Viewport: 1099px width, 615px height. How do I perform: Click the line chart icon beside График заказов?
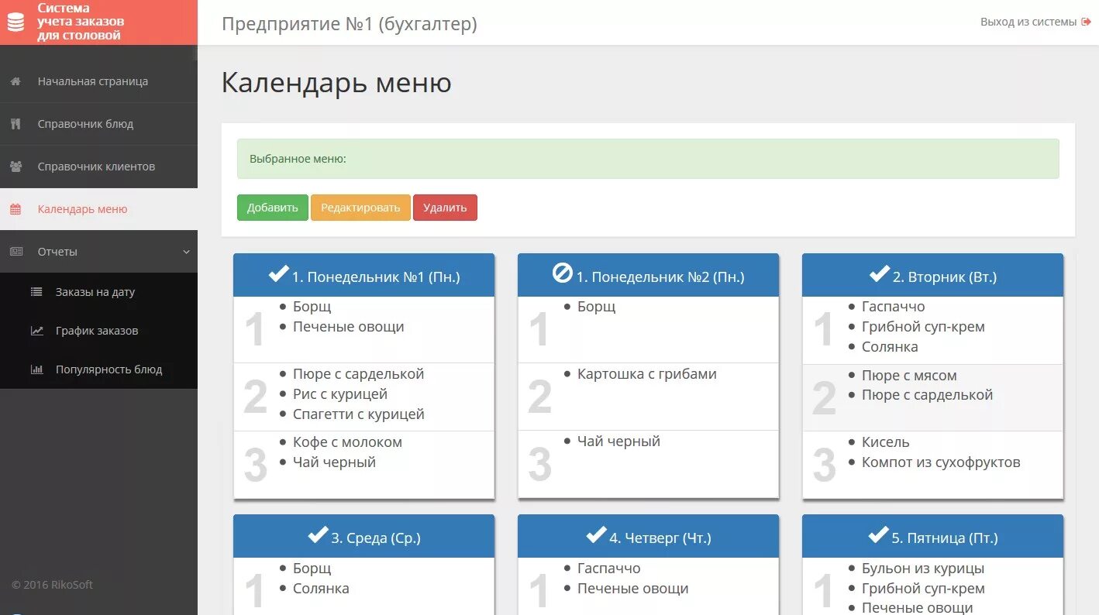pos(36,331)
